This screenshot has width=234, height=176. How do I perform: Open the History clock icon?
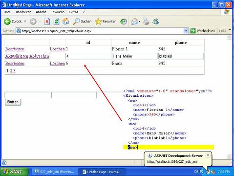pos(124,22)
